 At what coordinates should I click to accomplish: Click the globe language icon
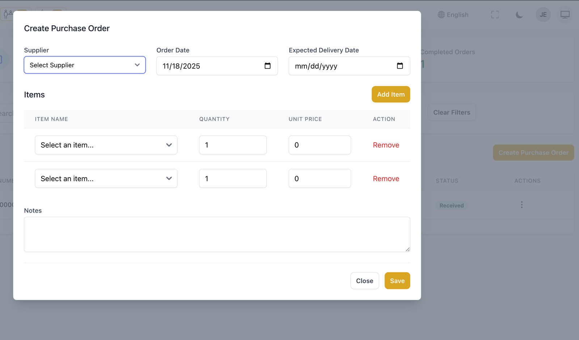441,15
